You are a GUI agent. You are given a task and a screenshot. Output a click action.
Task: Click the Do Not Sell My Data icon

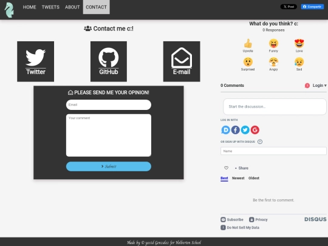(x=223, y=227)
